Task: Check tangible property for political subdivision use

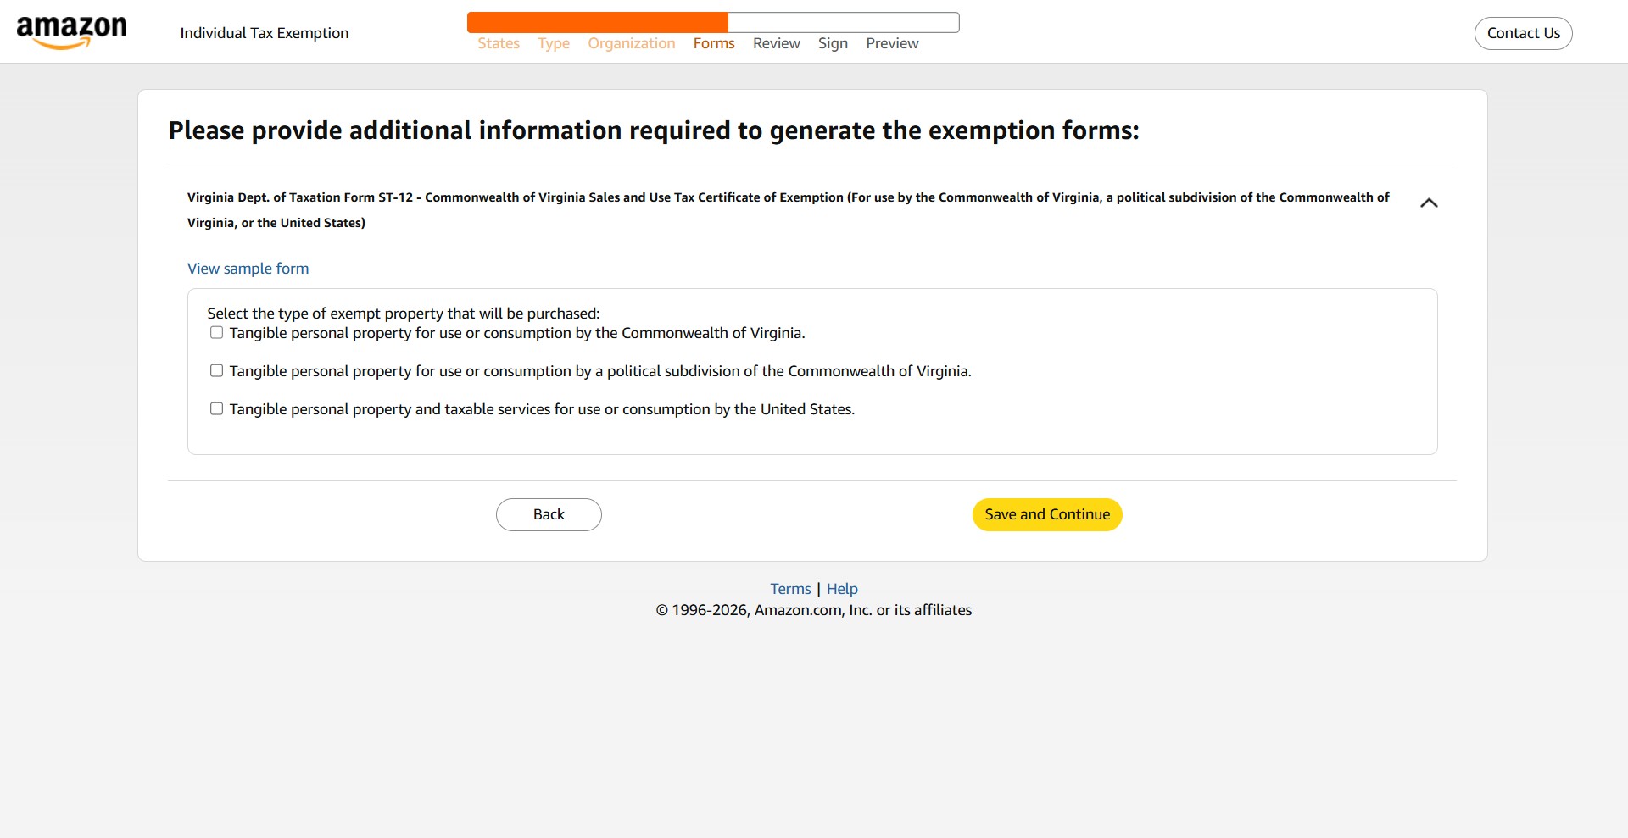Action: (216, 369)
